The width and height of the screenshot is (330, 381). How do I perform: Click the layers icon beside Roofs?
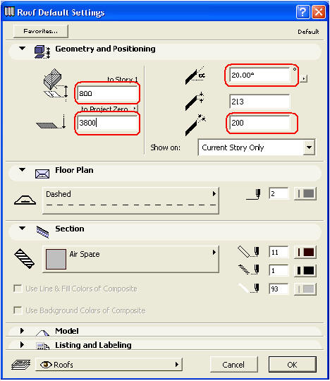(x=20, y=365)
